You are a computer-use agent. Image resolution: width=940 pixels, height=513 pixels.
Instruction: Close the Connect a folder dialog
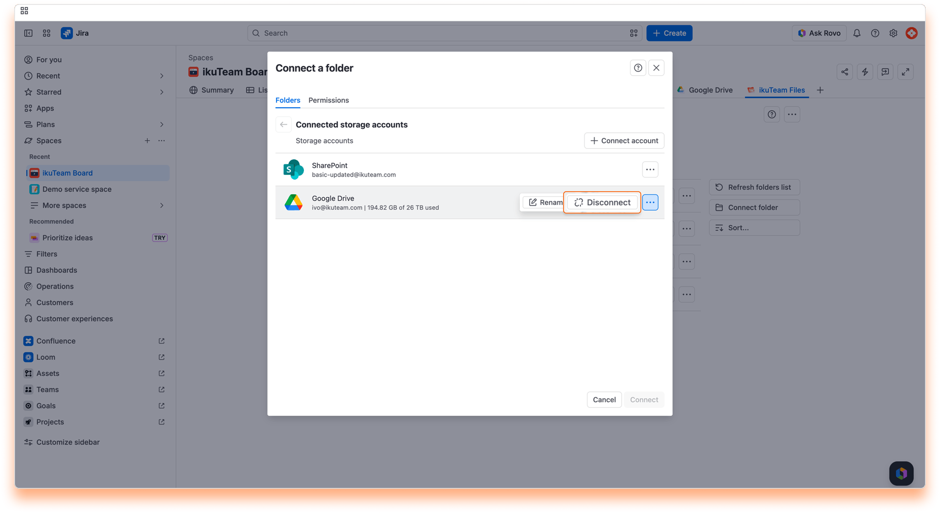coord(656,68)
